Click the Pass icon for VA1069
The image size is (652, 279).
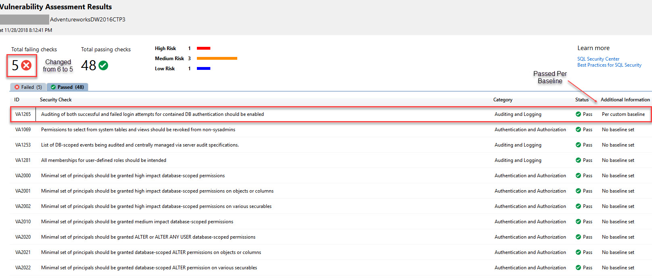click(x=578, y=130)
